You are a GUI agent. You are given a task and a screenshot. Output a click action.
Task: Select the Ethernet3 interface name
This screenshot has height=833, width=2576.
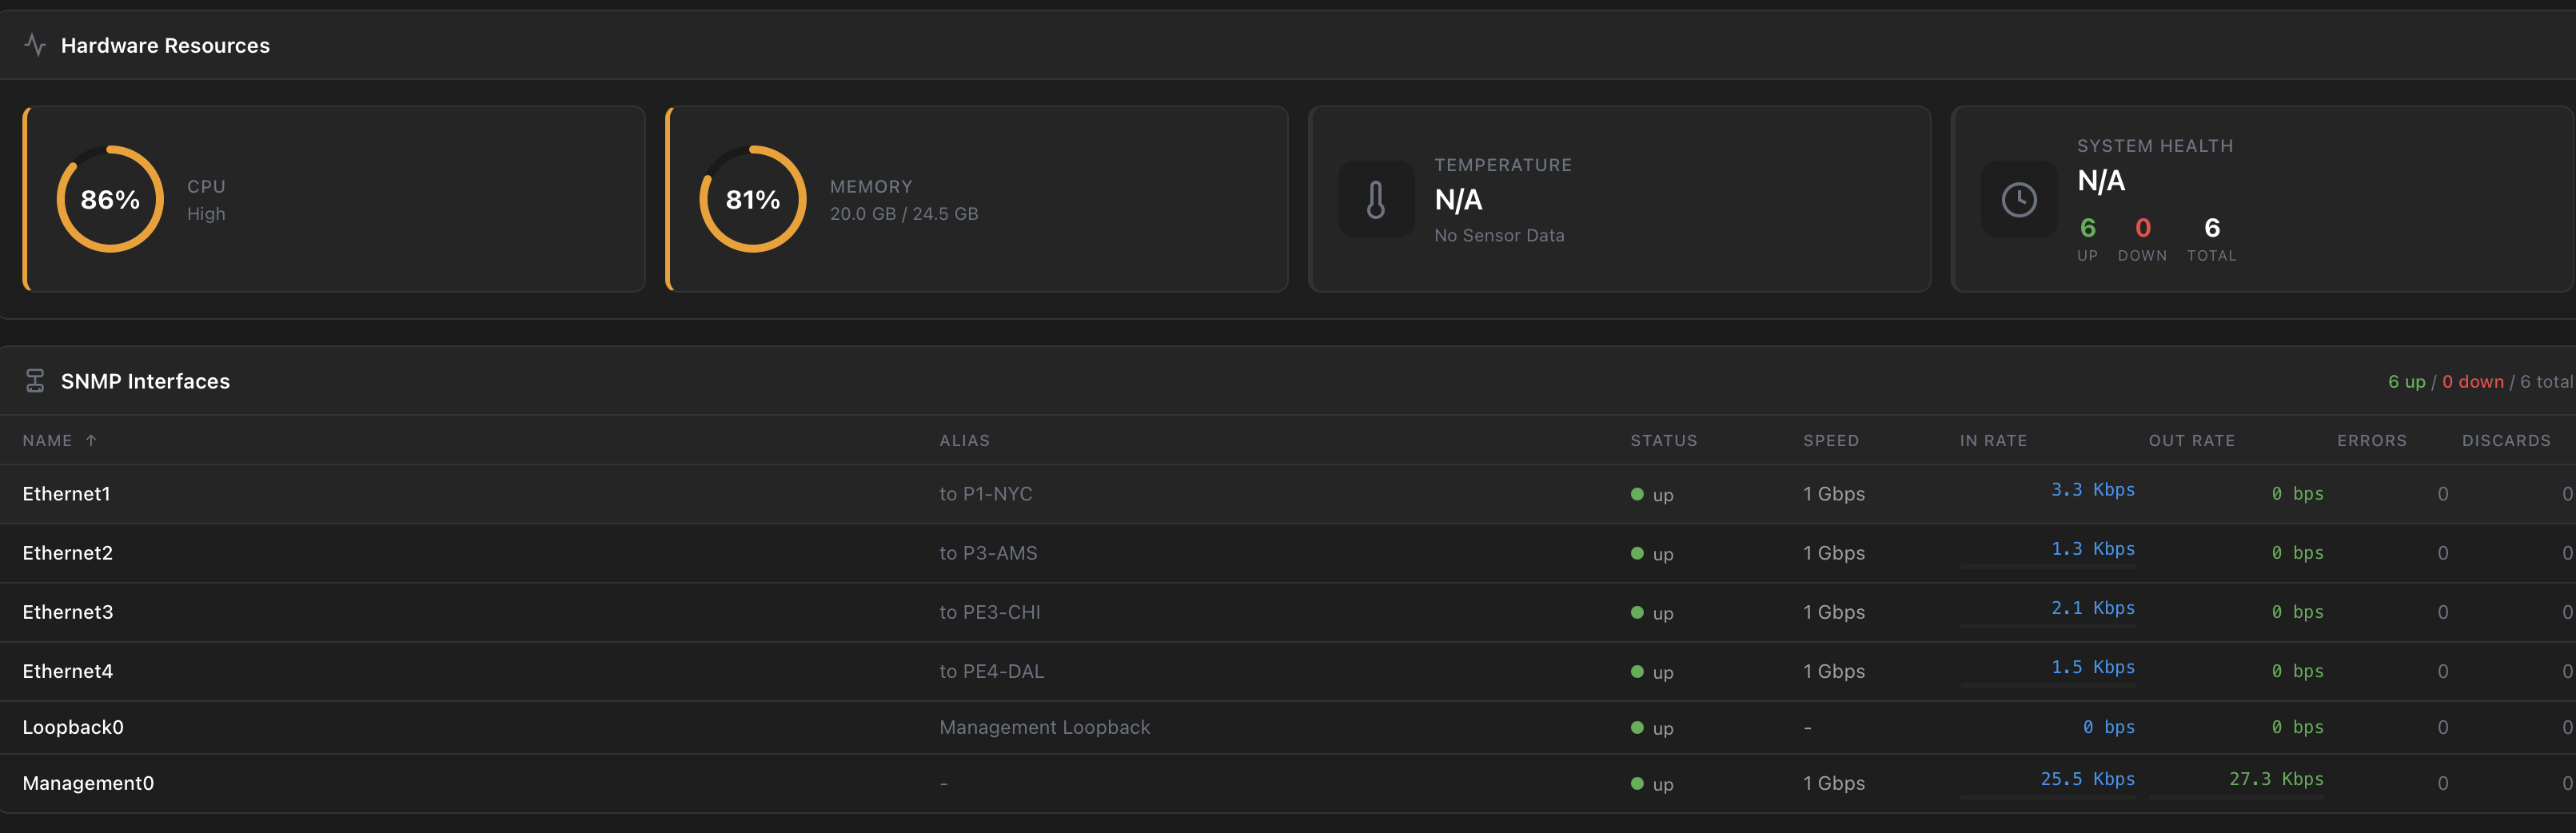68,612
